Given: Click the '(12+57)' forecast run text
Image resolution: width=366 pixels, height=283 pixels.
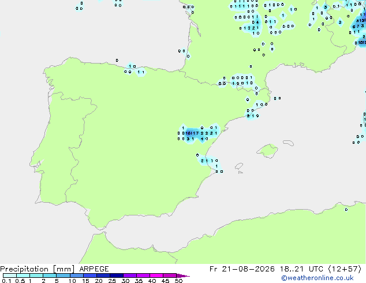Looking at the screenshot, I should coord(345,269).
